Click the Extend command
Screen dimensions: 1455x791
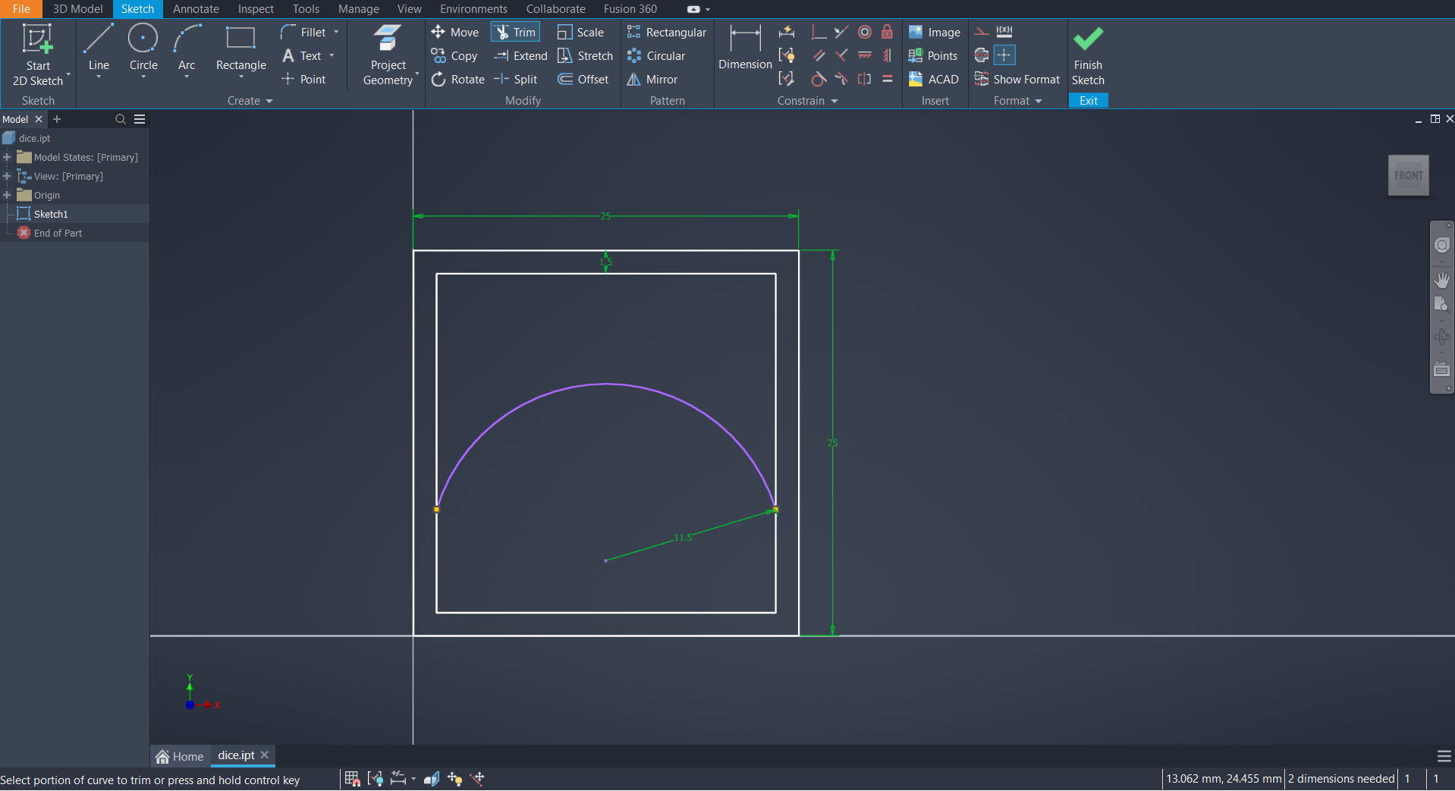(520, 55)
